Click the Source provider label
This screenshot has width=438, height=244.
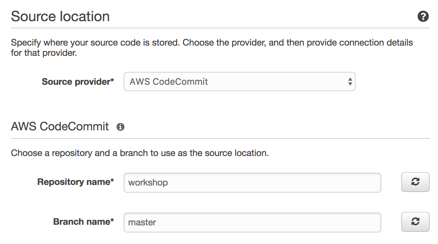coord(76,82)
